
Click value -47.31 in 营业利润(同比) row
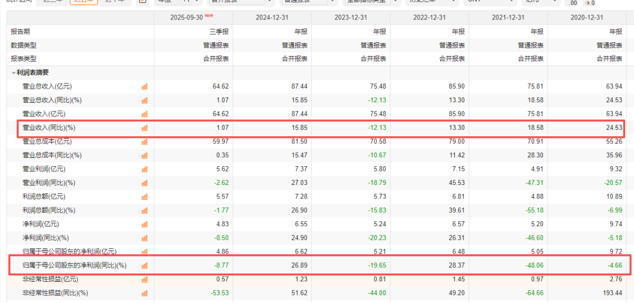point(536,183)
